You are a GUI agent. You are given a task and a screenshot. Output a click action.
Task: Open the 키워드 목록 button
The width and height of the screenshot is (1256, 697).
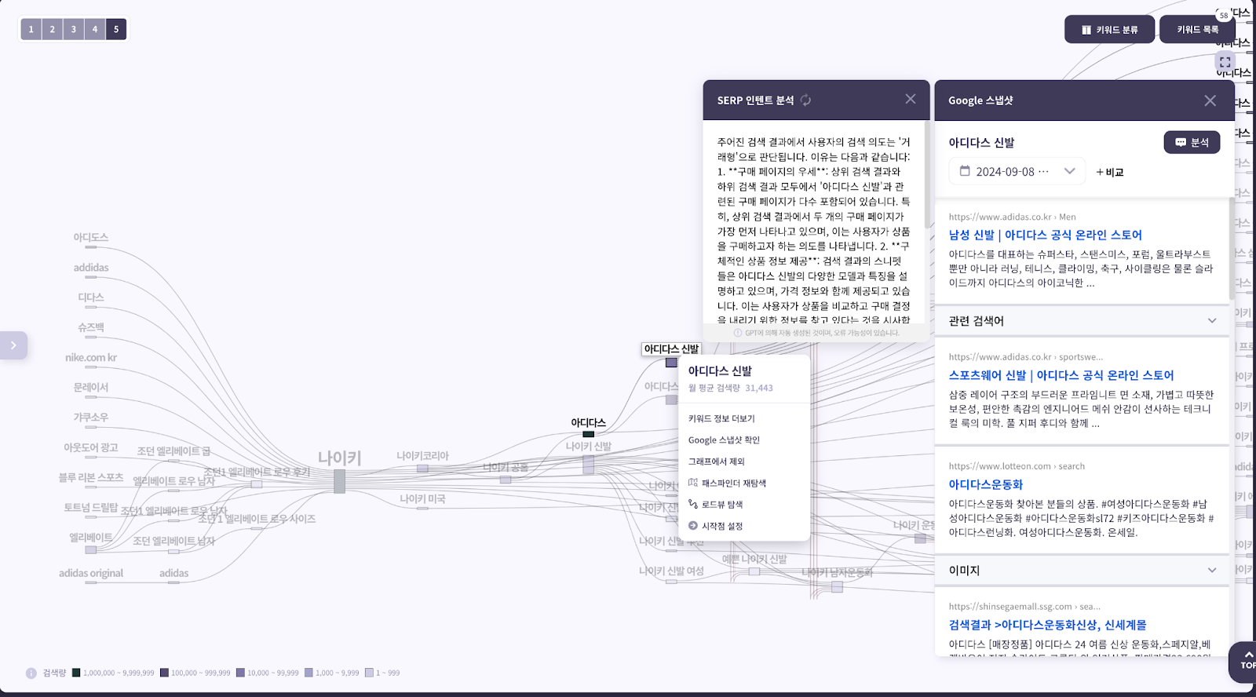tap(1197, 30)
